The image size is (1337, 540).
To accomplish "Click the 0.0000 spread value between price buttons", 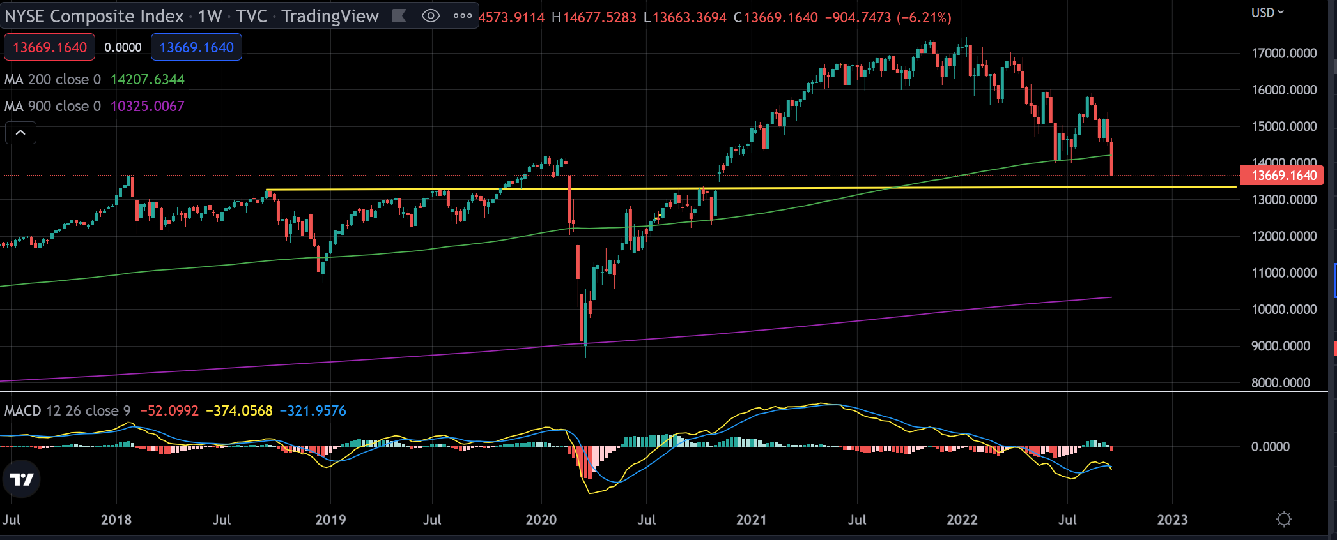I will point(123,47).
